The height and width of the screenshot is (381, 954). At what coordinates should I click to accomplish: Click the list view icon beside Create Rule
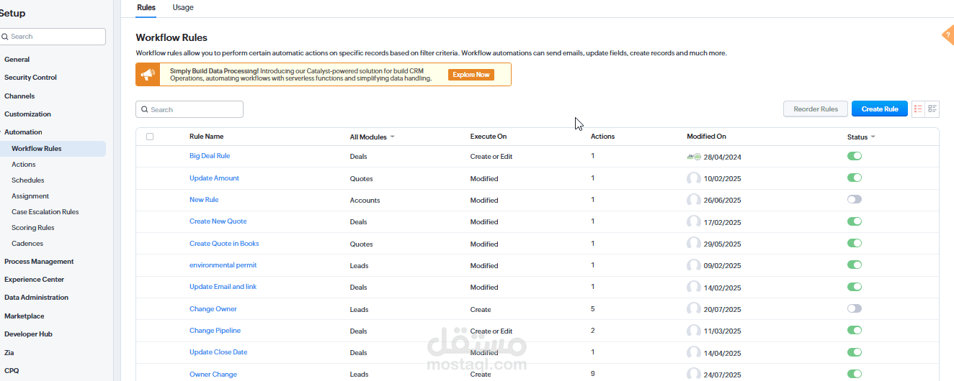(x=919, y=109)
